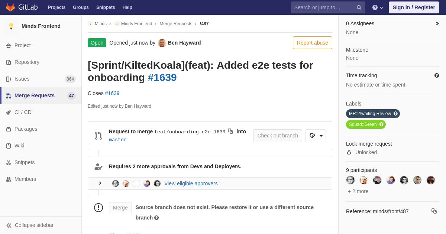Open the Help dropdown in navbar
The height and width of the screenshot is (234, 446).
(378, 7)
